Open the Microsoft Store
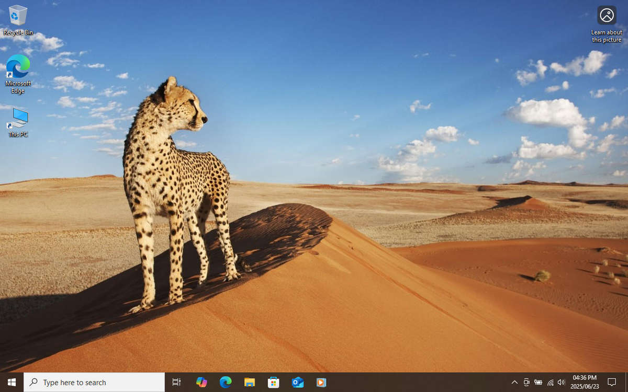 (x=273, y=382)
